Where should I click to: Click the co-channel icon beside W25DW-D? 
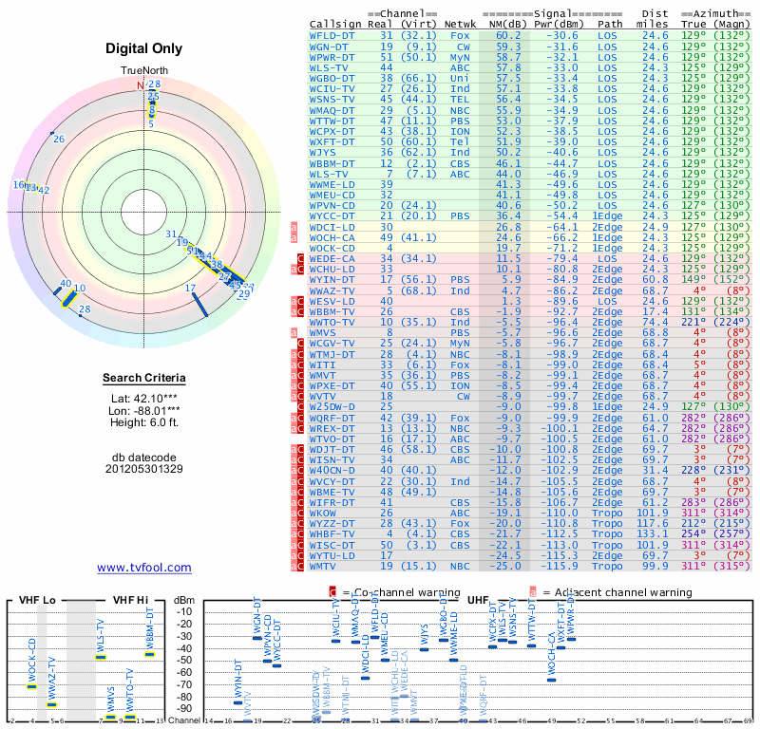point(300,407)
